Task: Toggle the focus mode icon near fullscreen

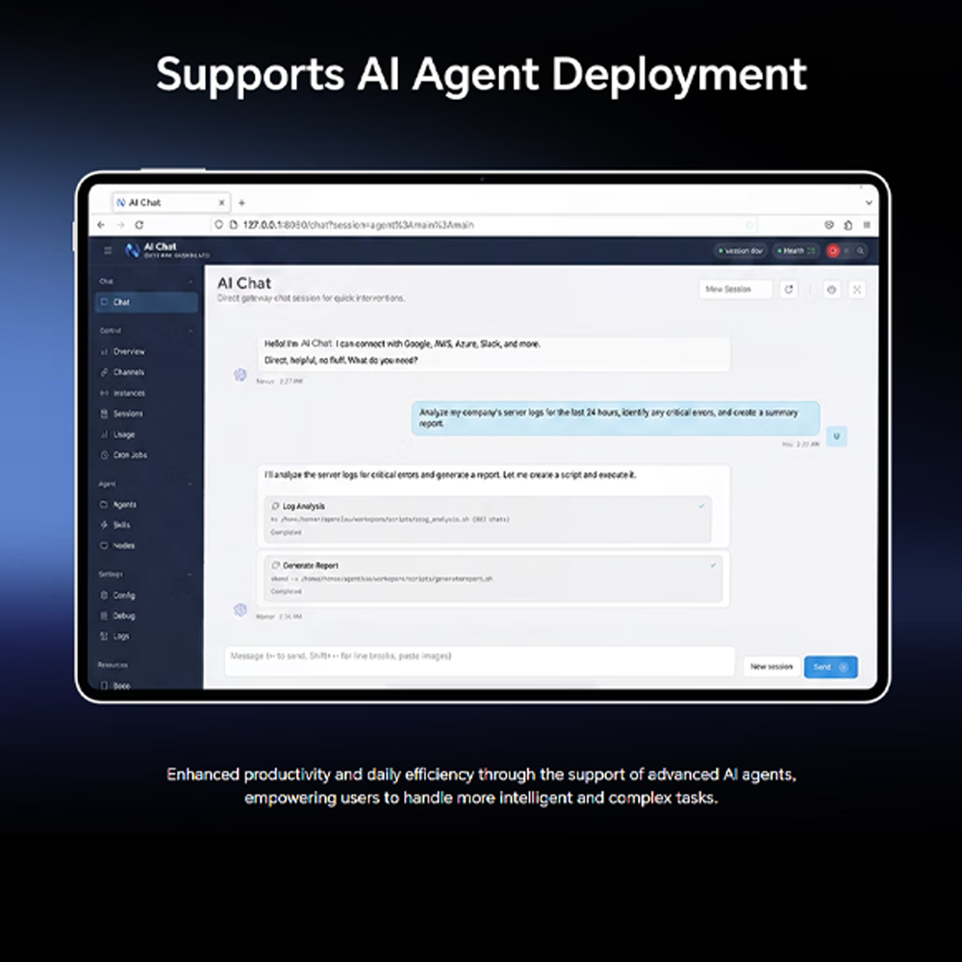Action: coord(832,289)
